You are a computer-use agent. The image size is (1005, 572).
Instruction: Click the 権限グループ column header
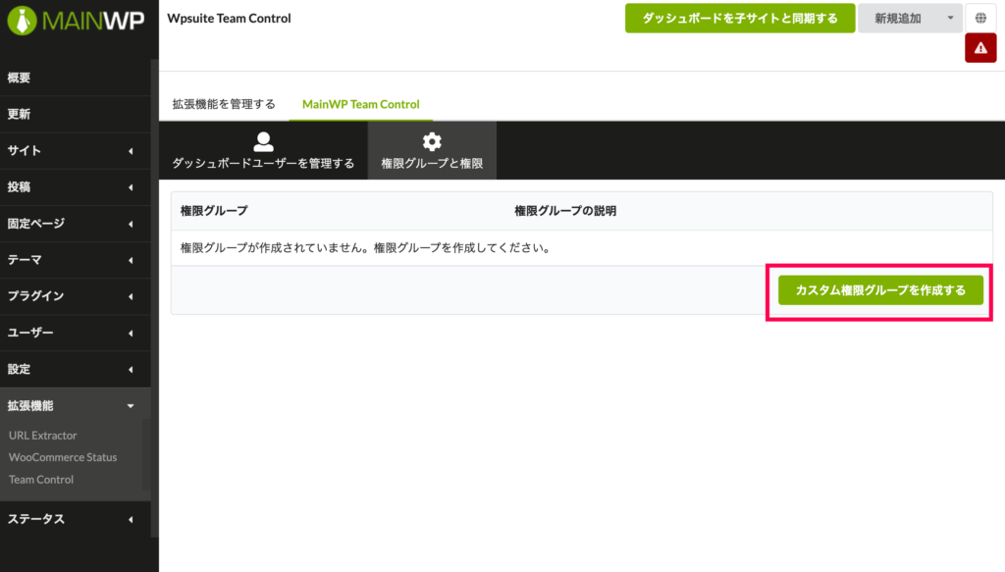(x=214, y=211)
